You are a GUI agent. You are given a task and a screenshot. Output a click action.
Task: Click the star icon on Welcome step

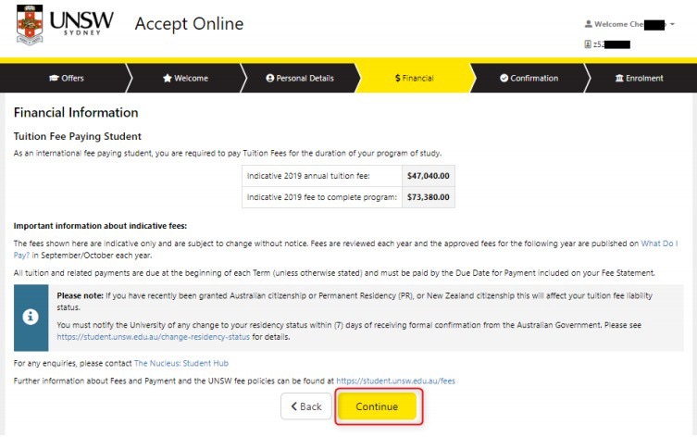[x=168, y=79]
